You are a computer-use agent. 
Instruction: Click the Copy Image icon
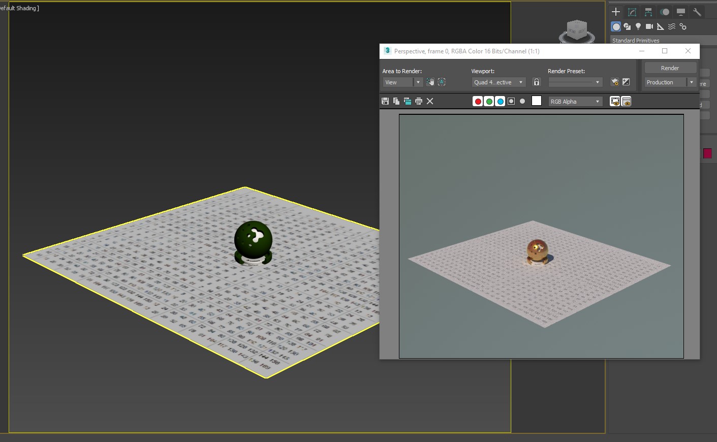tap(396, 101)
